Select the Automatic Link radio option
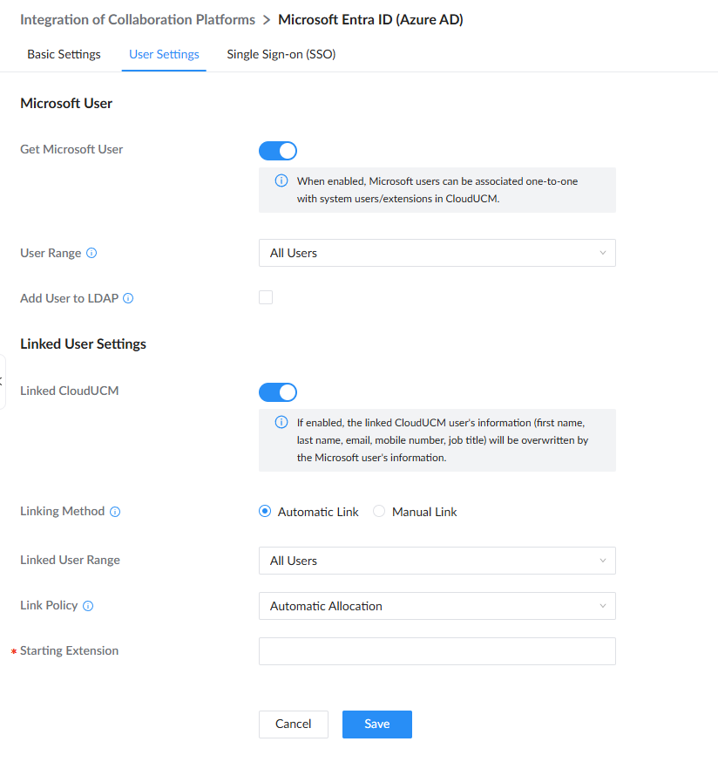This screenshot has height=762, width=718. point(265,511)
